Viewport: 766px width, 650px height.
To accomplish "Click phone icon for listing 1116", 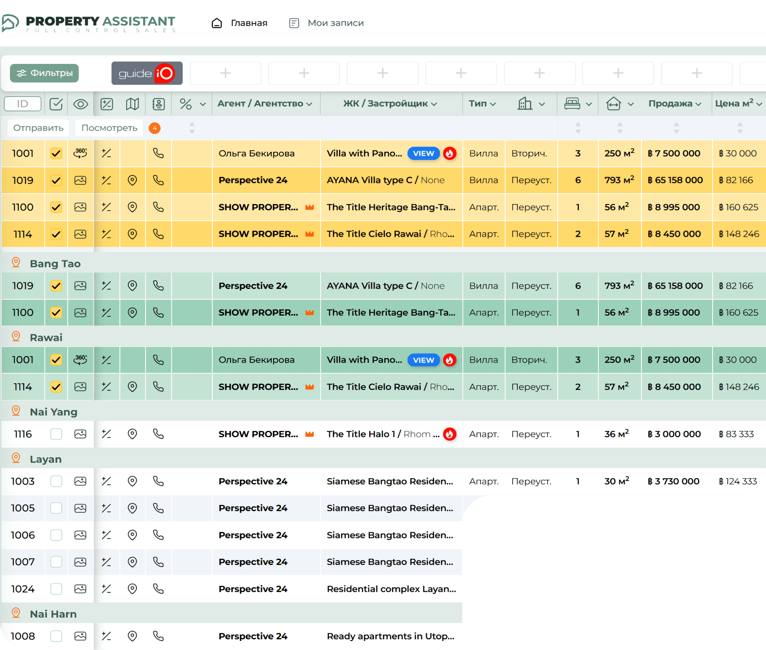I will point(158,434).
